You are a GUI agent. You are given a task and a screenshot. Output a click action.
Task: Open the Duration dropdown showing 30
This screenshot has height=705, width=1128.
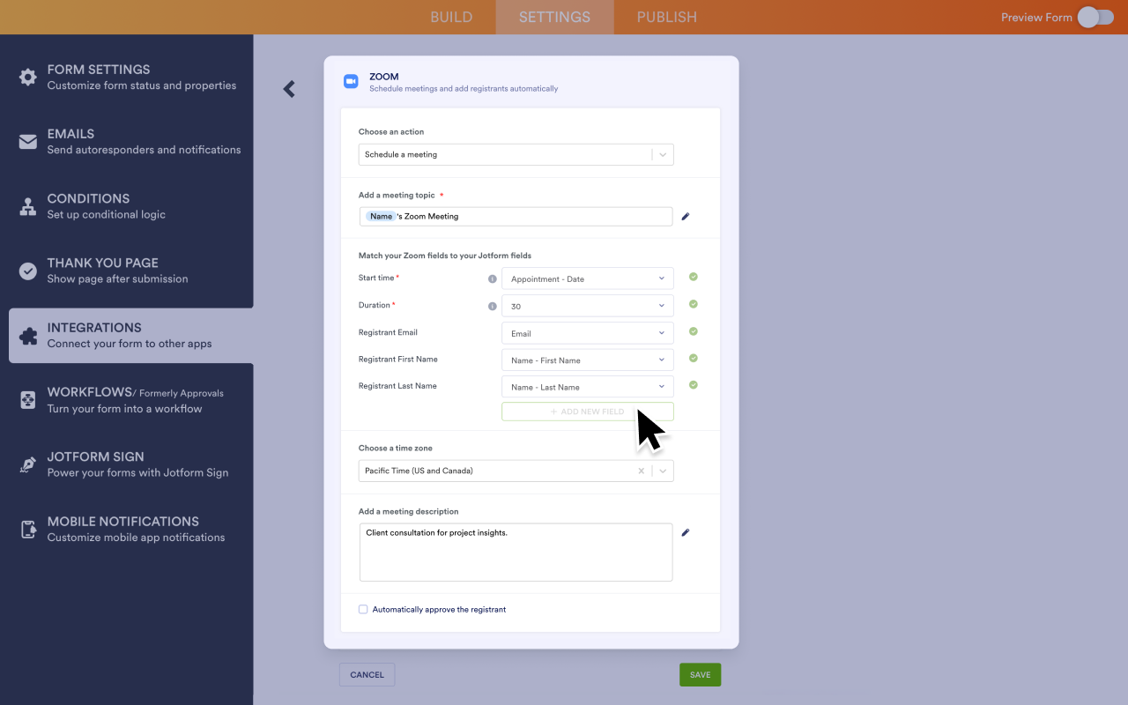587,306
